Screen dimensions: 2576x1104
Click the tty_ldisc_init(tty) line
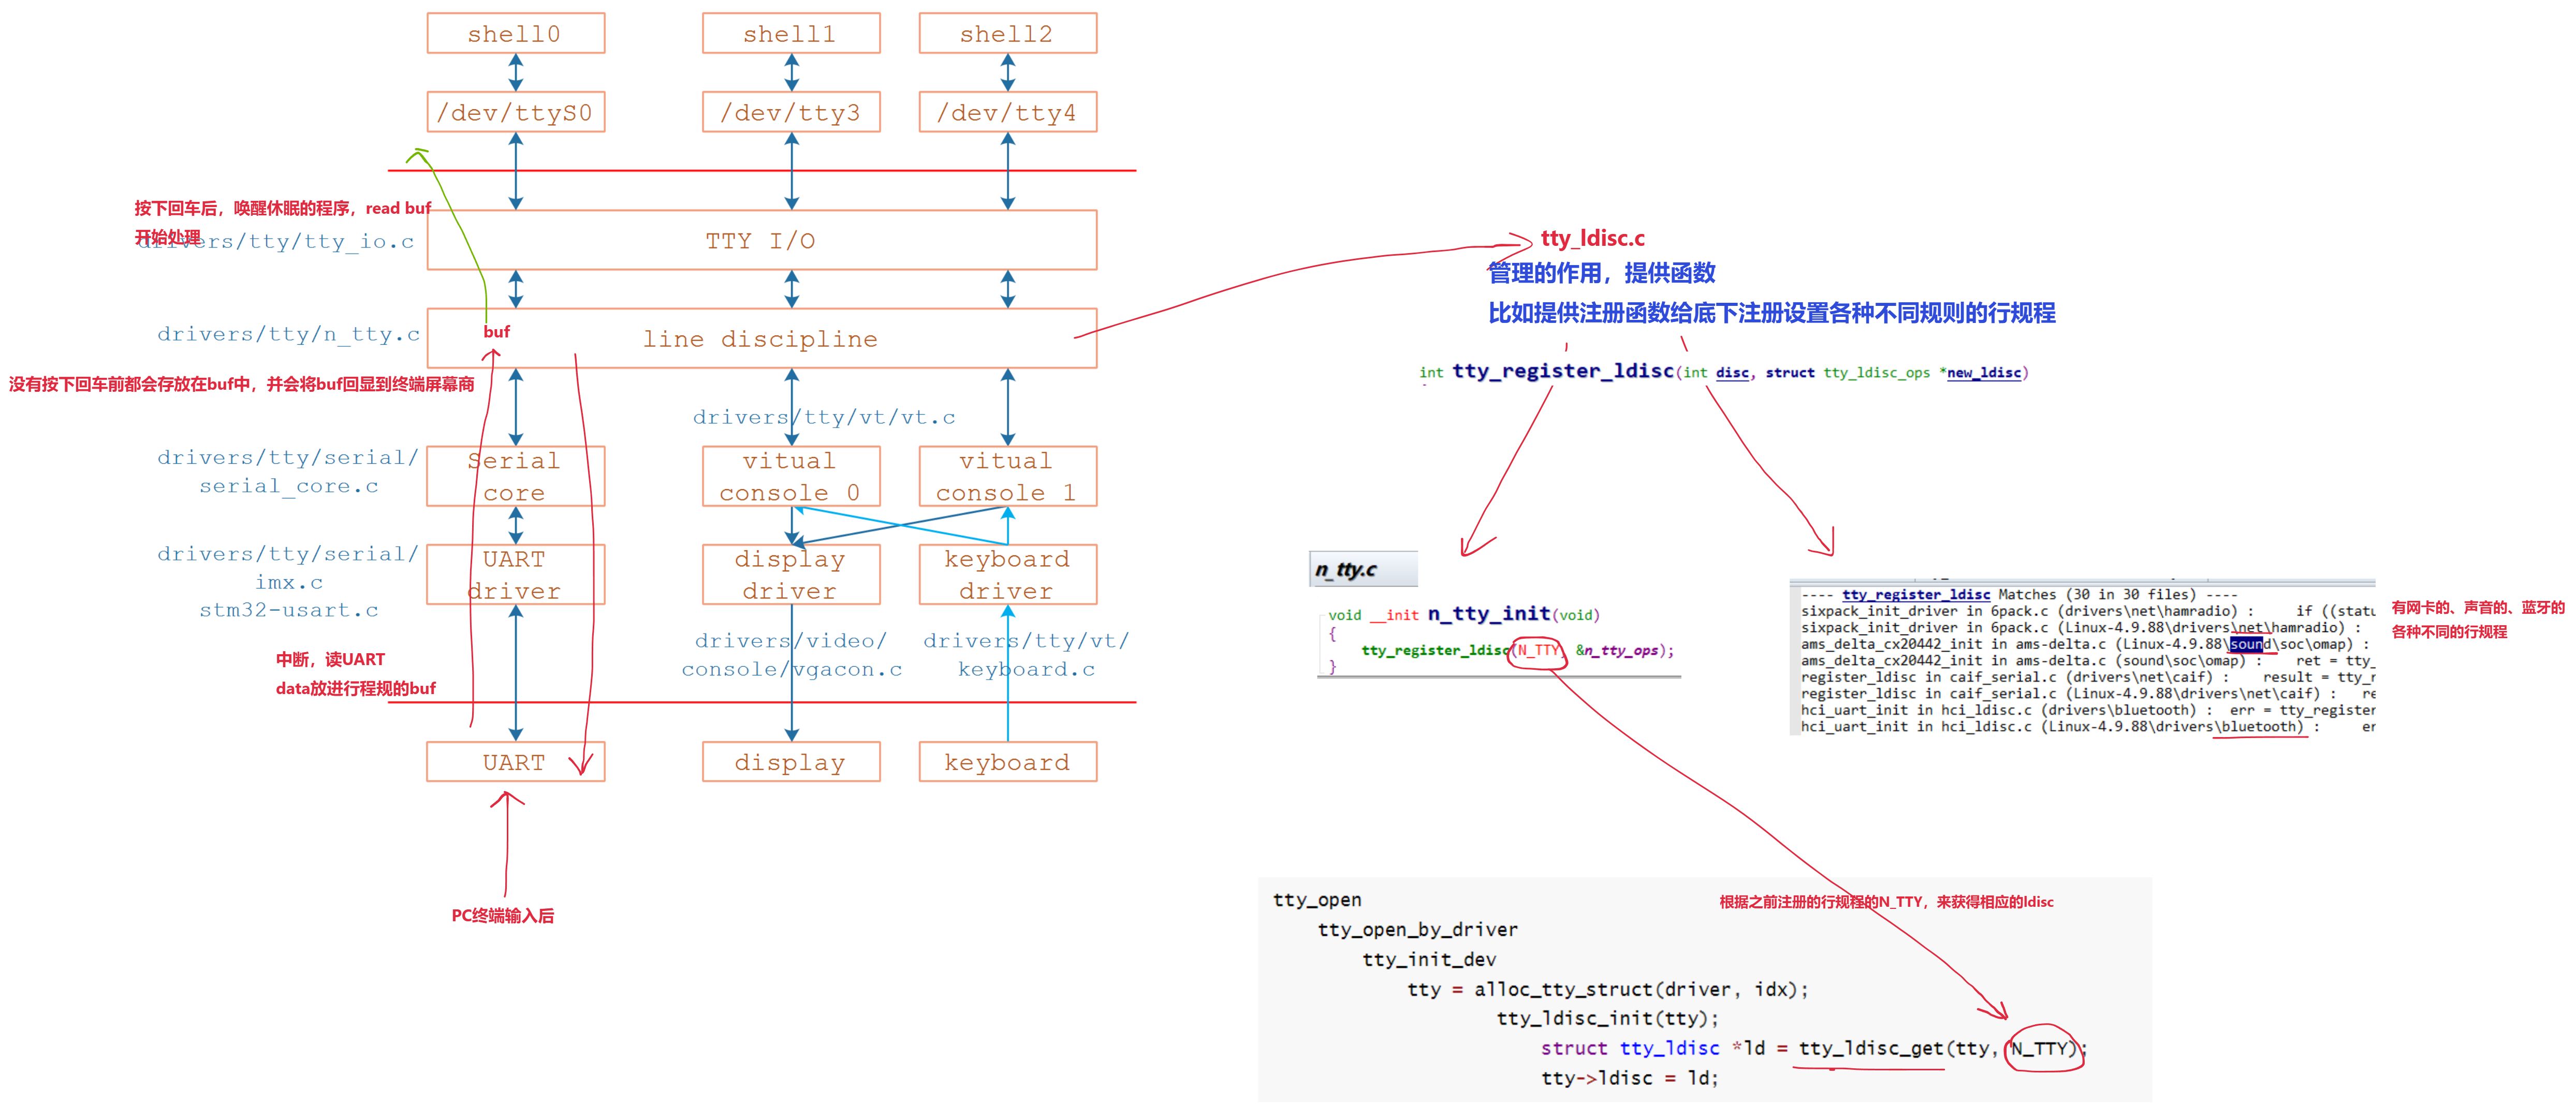pos(1607,1018)
